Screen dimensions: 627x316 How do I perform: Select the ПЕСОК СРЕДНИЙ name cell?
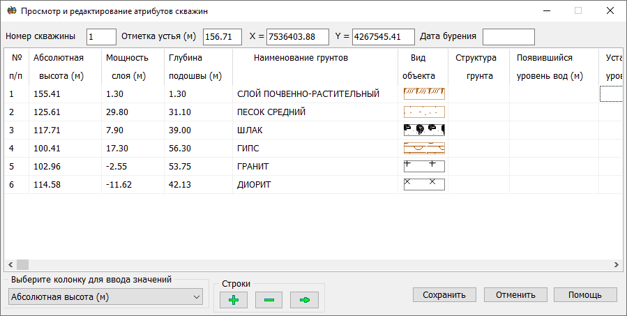coord(315,112)
